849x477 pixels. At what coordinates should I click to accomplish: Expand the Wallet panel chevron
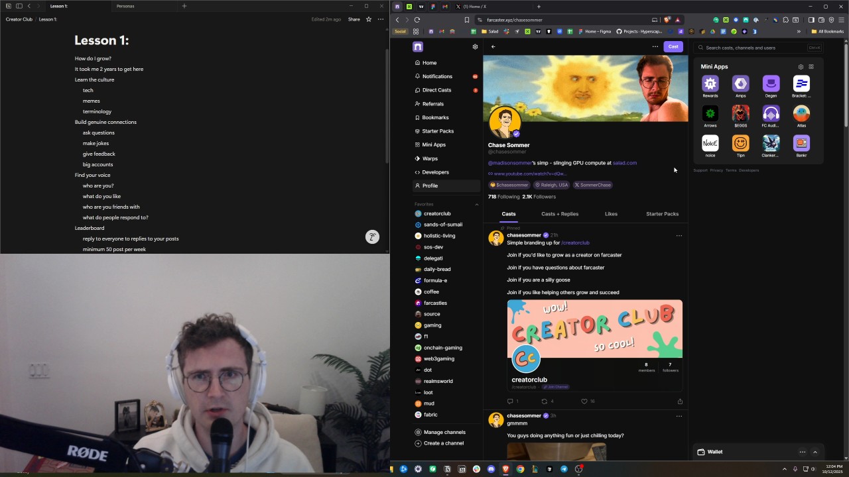[x=815, y=452]
